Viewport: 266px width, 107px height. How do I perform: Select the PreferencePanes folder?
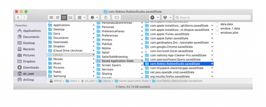(x=119, y=31)
